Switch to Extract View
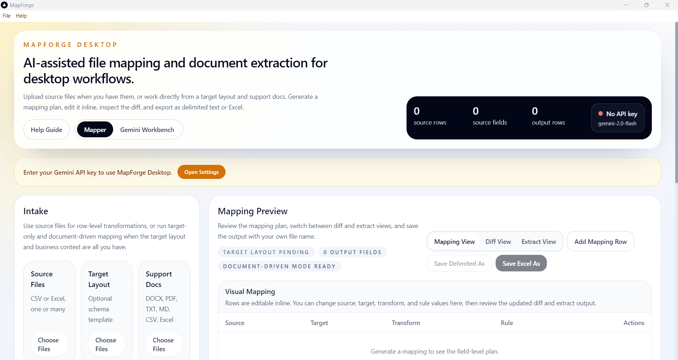678x360 pixels. [538, 241]
